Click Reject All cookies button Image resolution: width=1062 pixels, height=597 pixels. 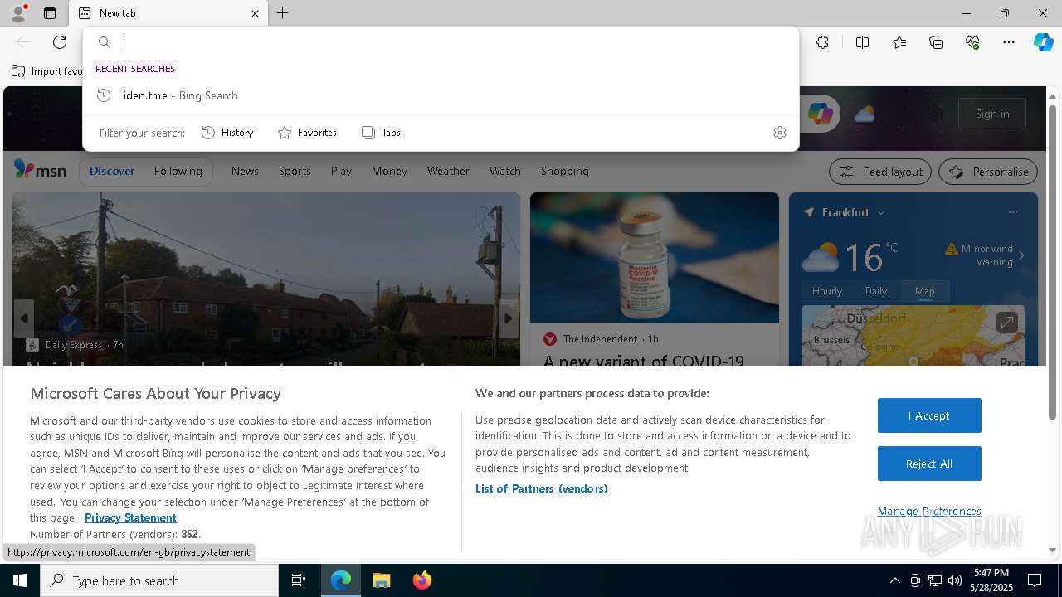929,464
